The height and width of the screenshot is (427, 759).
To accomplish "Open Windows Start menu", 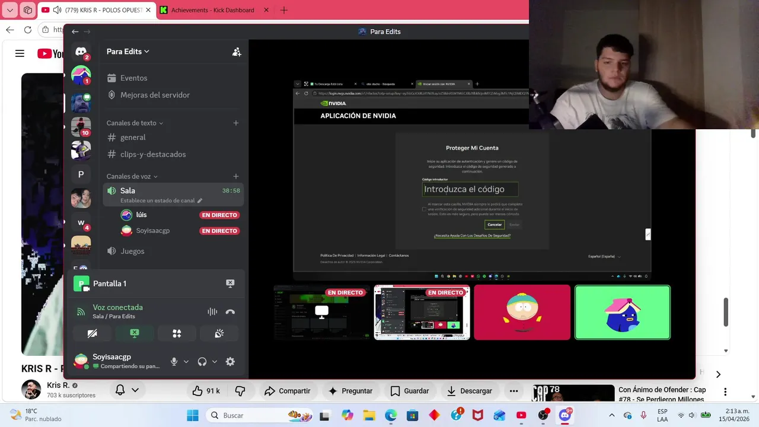I will tap(193, 415).
